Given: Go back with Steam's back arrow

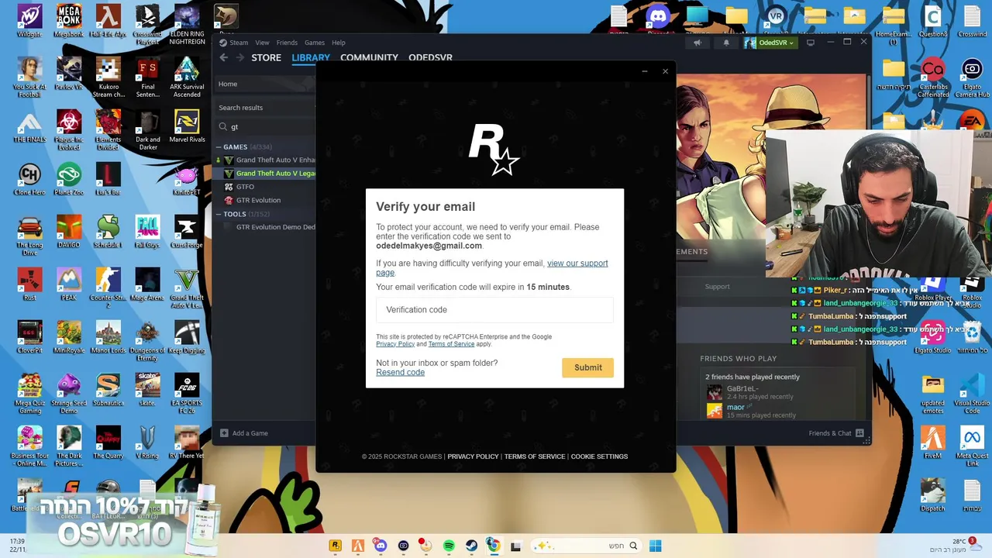Looking at the screenshot, I should pos(223,57).
